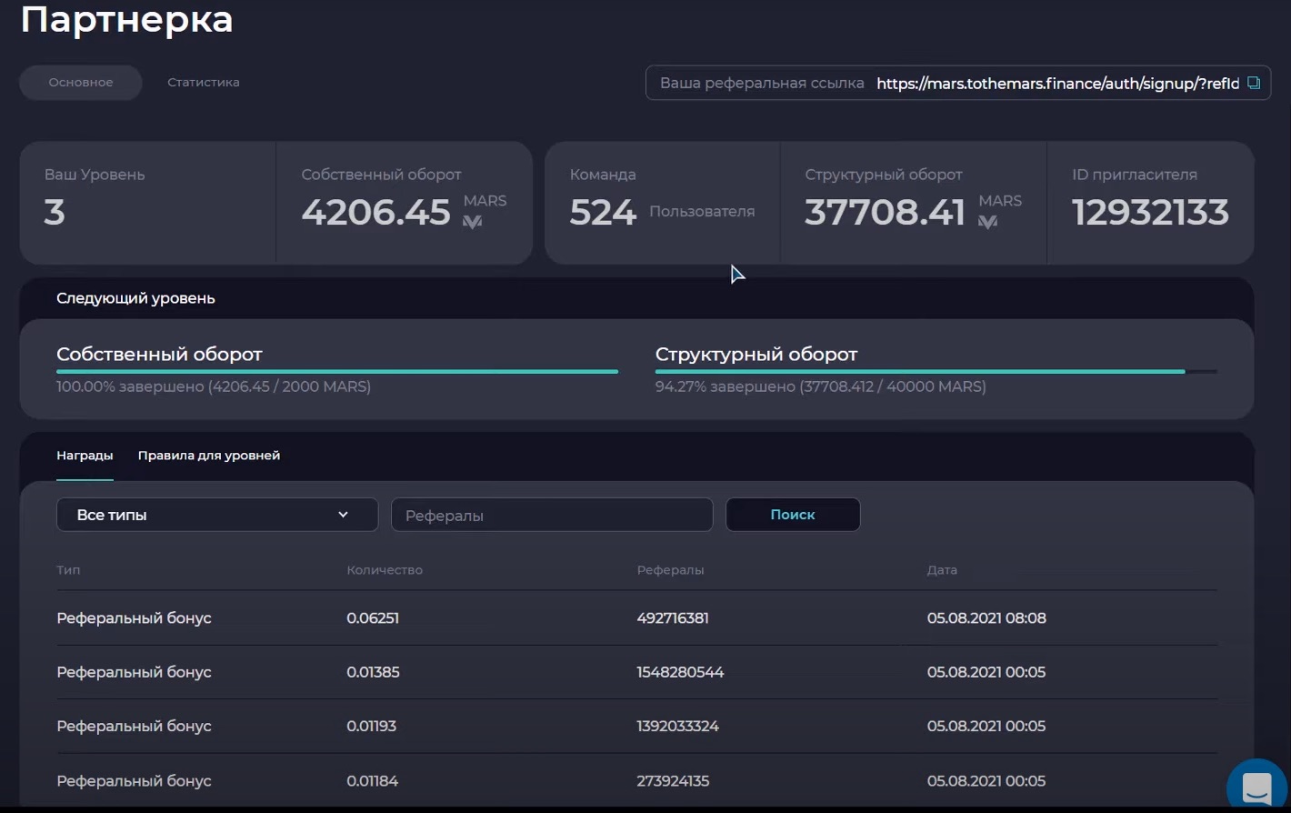Click the Тип column header
Image resolution: width=1291 pixels, height=813 pixels.
pyautogui.click(x=68, y=570)
